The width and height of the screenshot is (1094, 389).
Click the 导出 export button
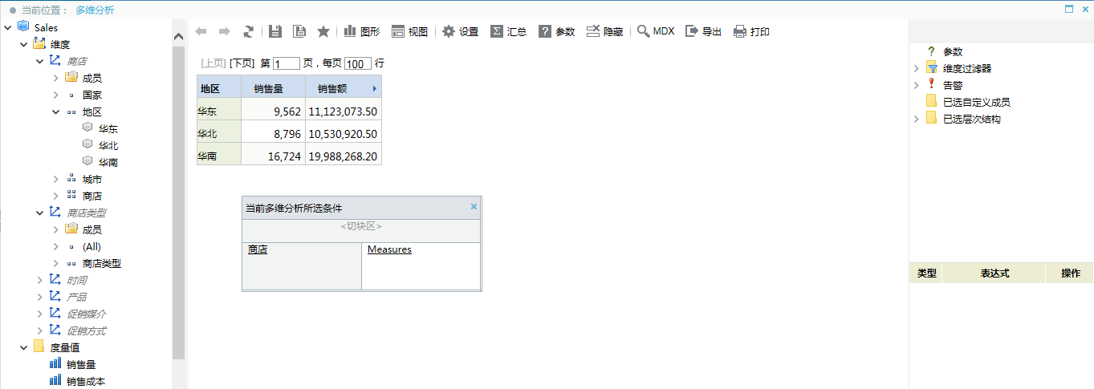[x=704, y=31]
